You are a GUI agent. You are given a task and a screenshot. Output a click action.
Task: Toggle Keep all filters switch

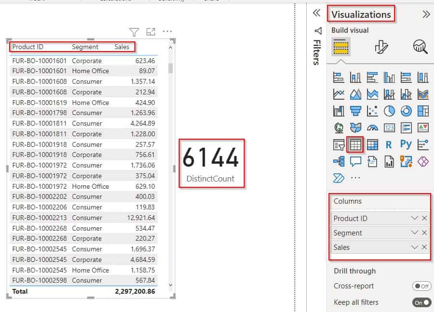pyautogui.click(x=421, y=302)
